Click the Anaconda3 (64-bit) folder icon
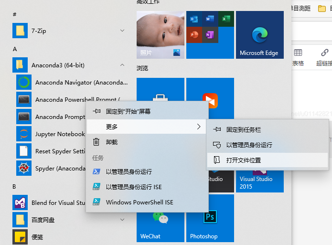This screenshot has height=245, width=332. pyautogui.click(x=20, y=65)
